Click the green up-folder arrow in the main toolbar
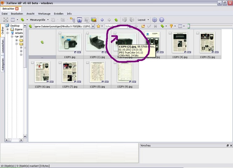 click(116, 20)
